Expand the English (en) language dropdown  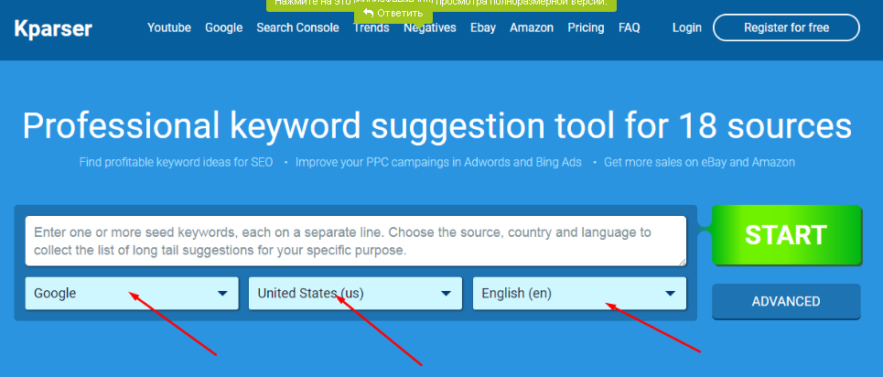point(579,294)
